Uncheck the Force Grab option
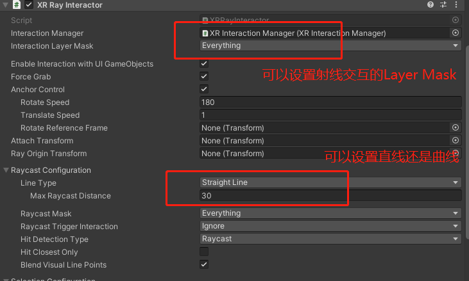Viewport: 469px width, 281px height. [204, 76]
